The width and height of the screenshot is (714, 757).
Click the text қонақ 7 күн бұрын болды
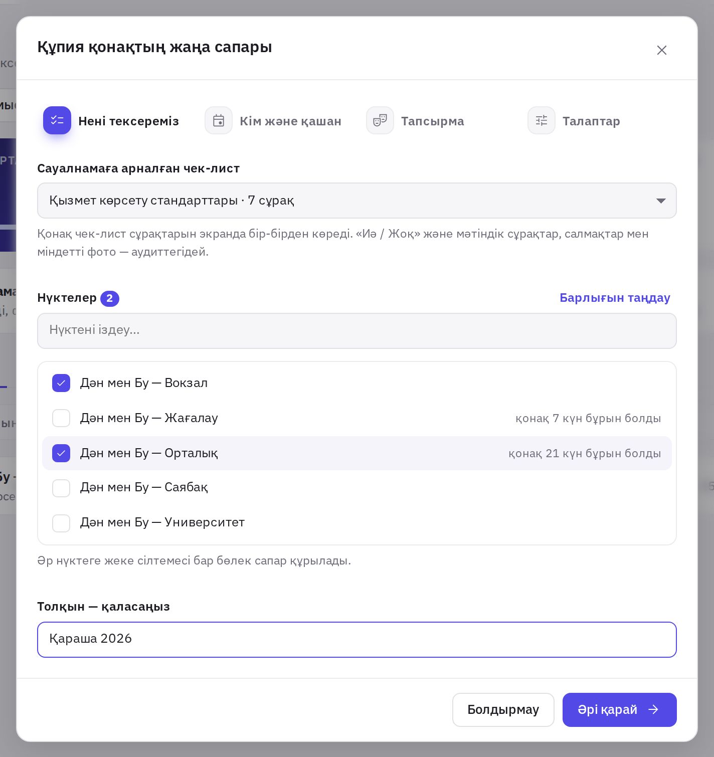(x=588, y=418)
